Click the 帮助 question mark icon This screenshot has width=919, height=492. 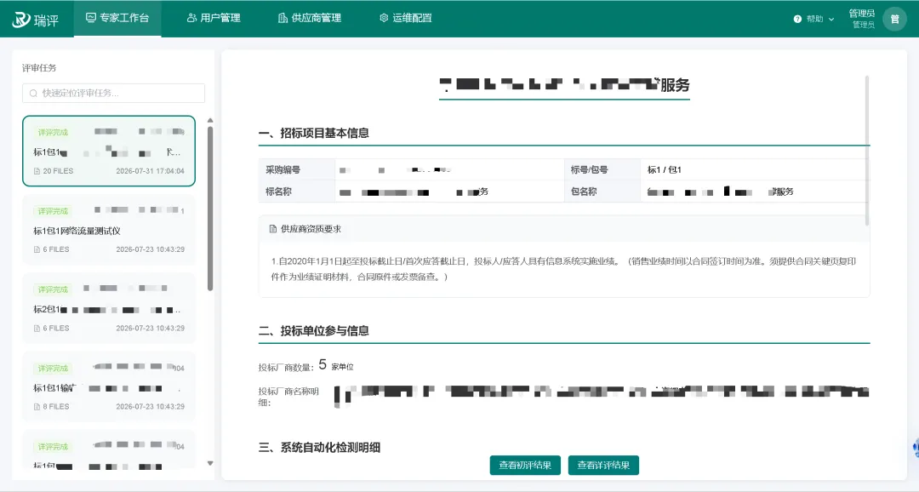[797, 20]
